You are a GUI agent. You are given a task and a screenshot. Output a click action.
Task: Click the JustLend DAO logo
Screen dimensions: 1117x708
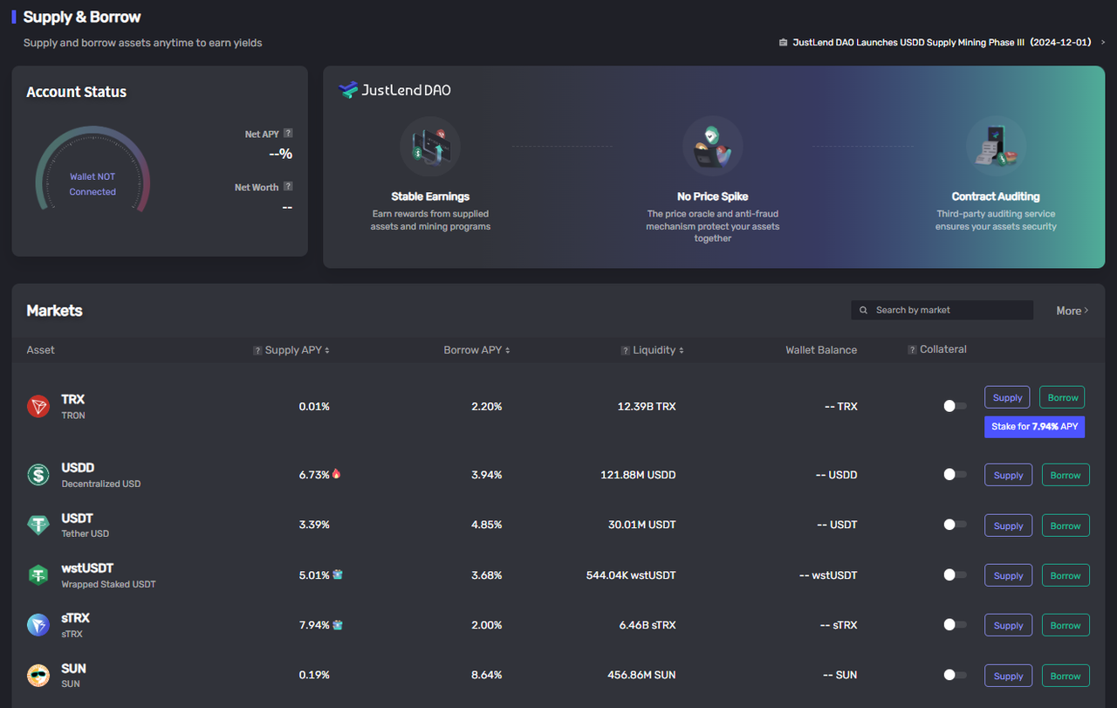(394, 90)
